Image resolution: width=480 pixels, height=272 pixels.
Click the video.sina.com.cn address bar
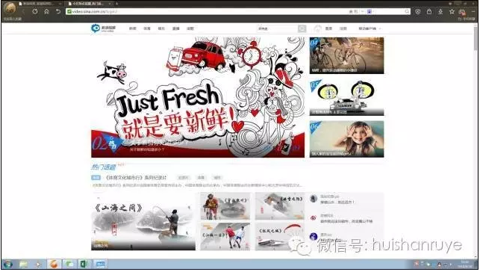tap(208, 12)
